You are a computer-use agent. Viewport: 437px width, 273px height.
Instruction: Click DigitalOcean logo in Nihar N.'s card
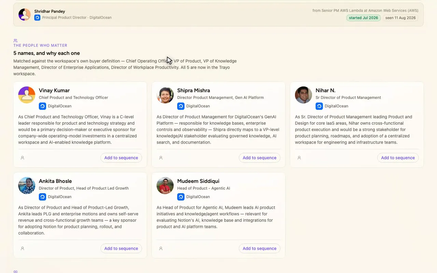pos(319,106)
